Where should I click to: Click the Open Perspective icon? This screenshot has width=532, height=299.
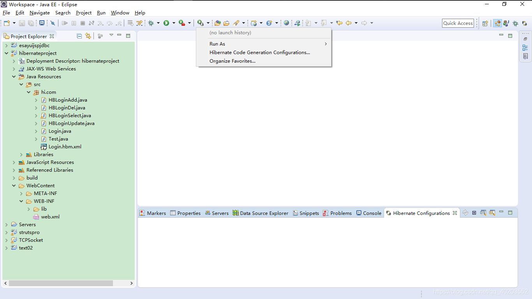485,23
